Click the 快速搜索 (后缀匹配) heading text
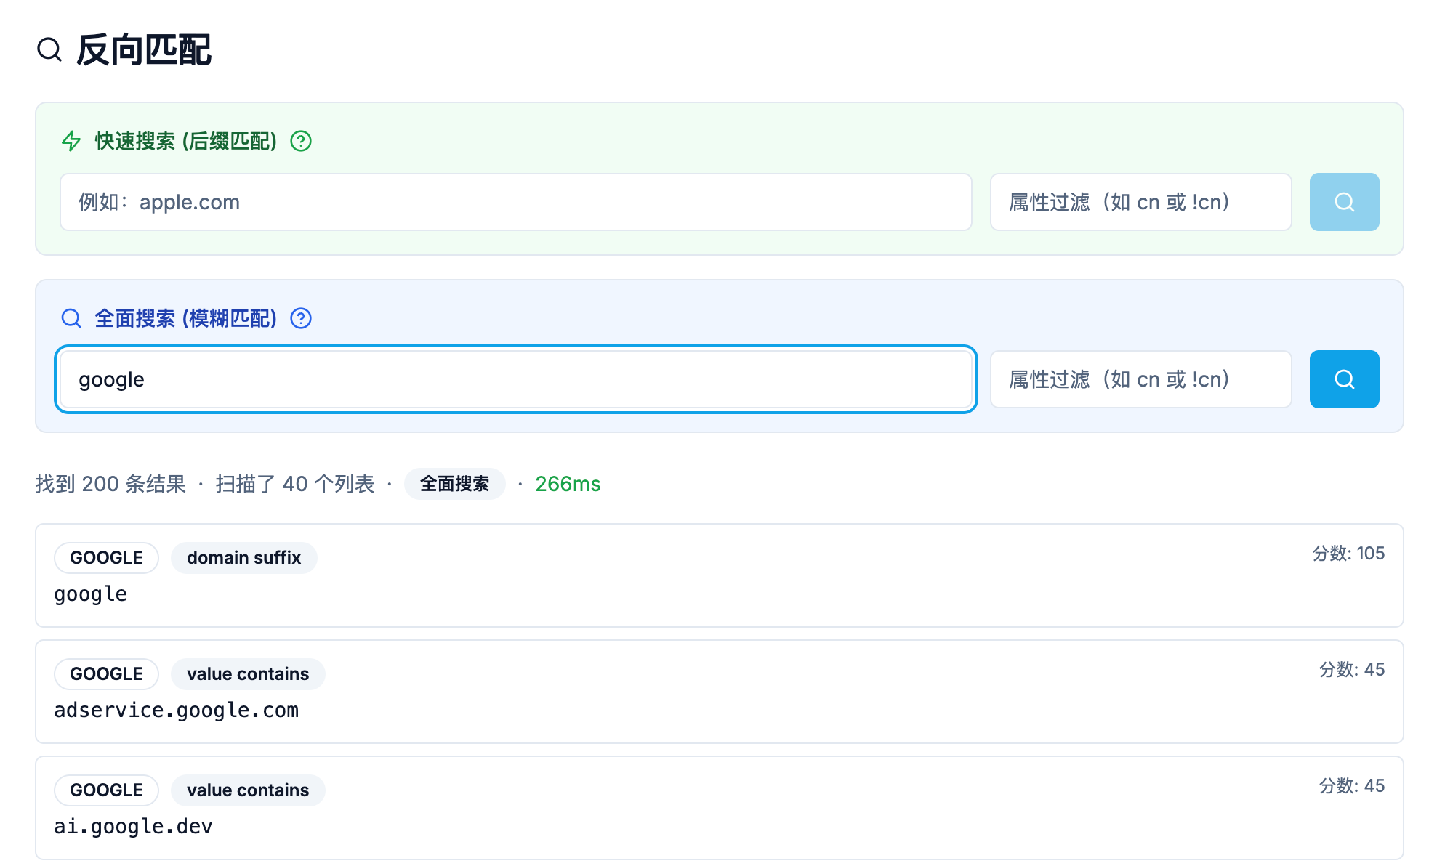This screenshot has height=866, width=1429. (186, 141)
